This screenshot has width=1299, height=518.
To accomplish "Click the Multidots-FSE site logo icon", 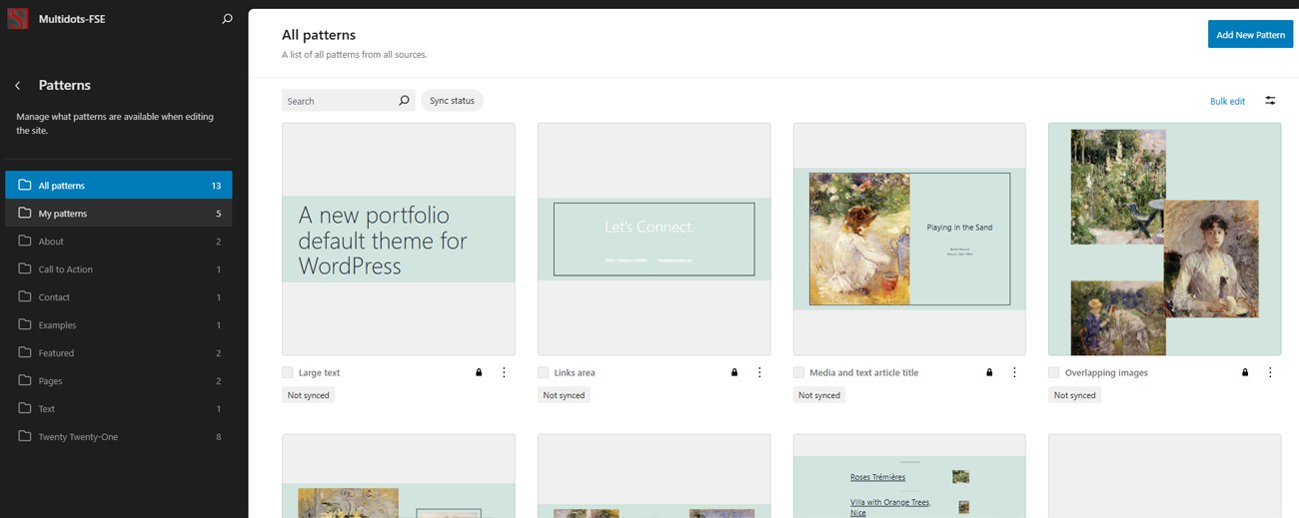I will pos(17,19).
